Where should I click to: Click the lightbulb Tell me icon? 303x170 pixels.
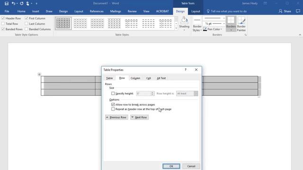[208, 11]
